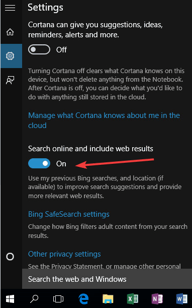Image resolution: width=192 pixels, height=308 pixels.
Task: Open the Windows Start button
Action: pos(10,299)
